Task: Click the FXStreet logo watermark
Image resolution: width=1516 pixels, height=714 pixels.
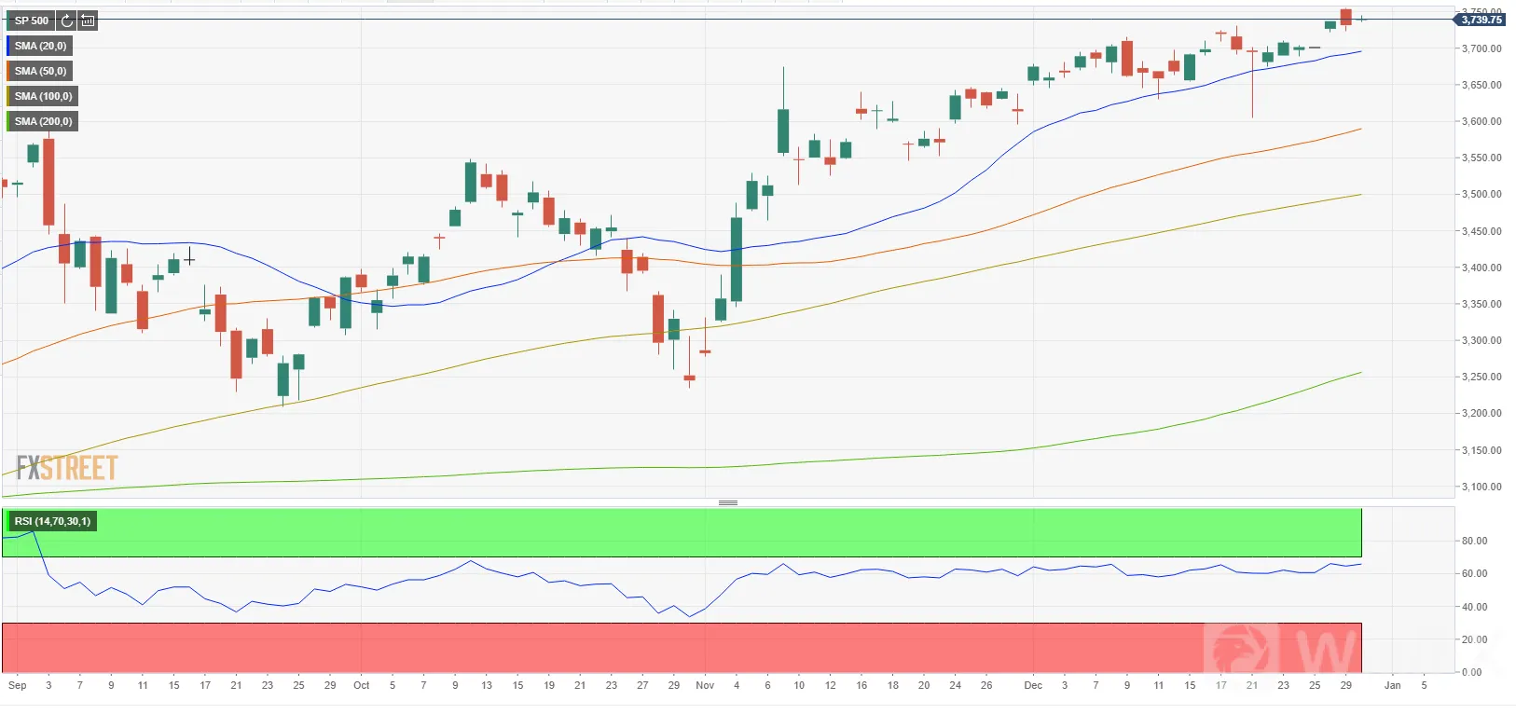Action: coord(67,467)
